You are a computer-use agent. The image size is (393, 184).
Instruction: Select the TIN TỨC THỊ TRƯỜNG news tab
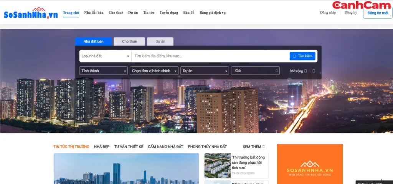[71, 147]
